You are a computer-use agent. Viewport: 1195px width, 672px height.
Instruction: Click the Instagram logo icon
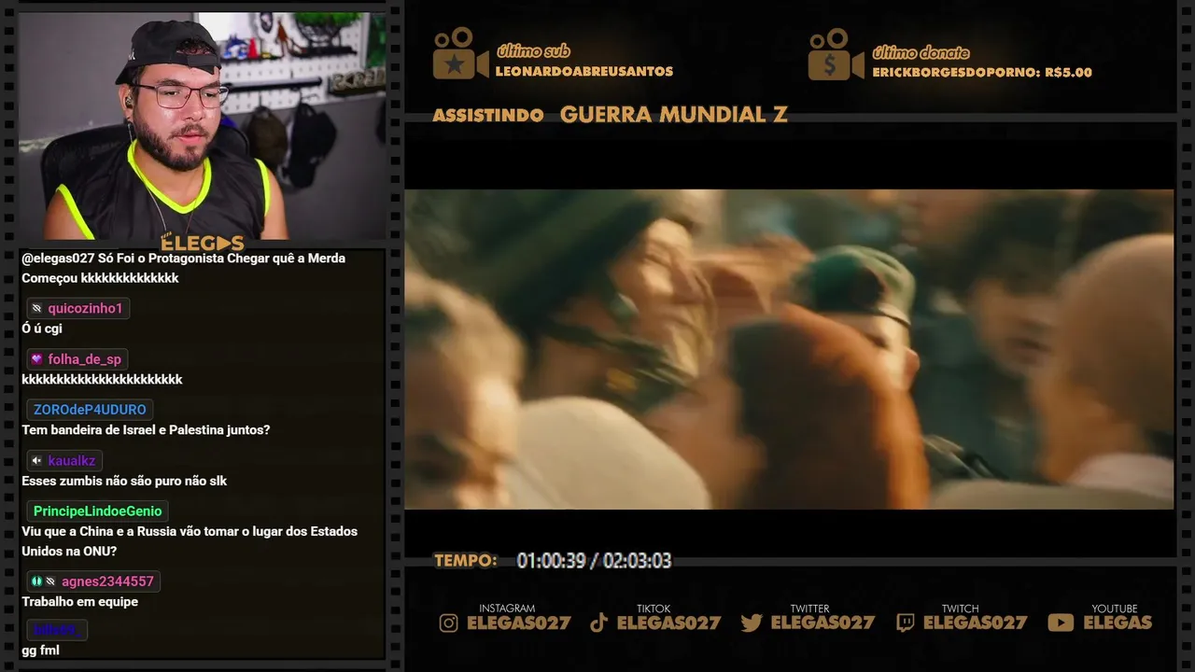click(449, 623)
